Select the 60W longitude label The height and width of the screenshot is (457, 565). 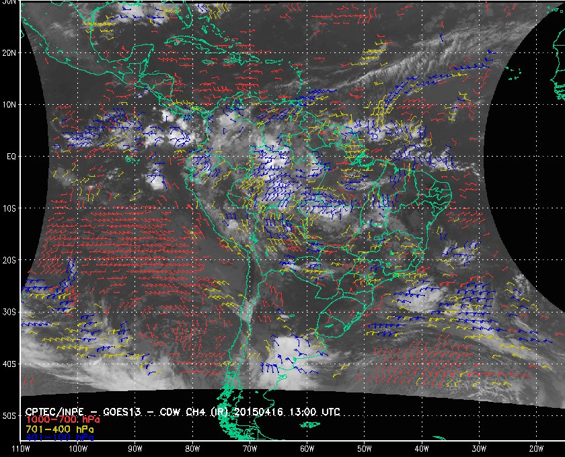click(307, 449)
